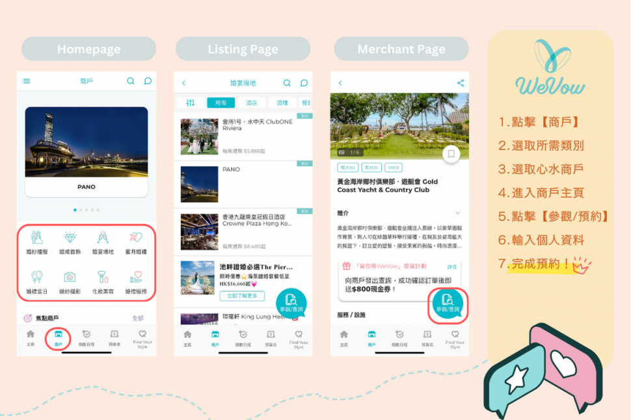Image resolution: width=631 pixels, height=420 pixels.
Task: Select the 婚紗攝影 photography category icon
Action: click(70, 278)
